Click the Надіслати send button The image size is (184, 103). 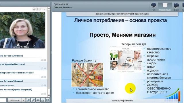click(x=15, y=100)
